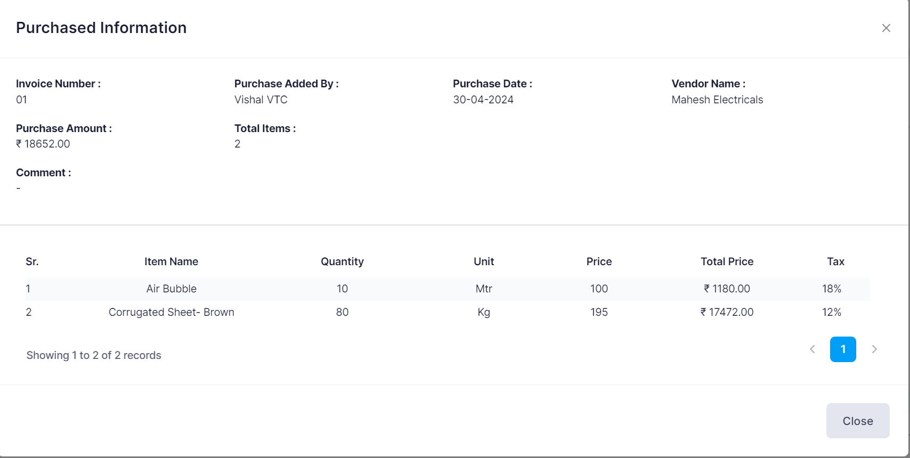Click the Vishal VTC name
Screen dimensions: 910x458
(x=261, y=100)
